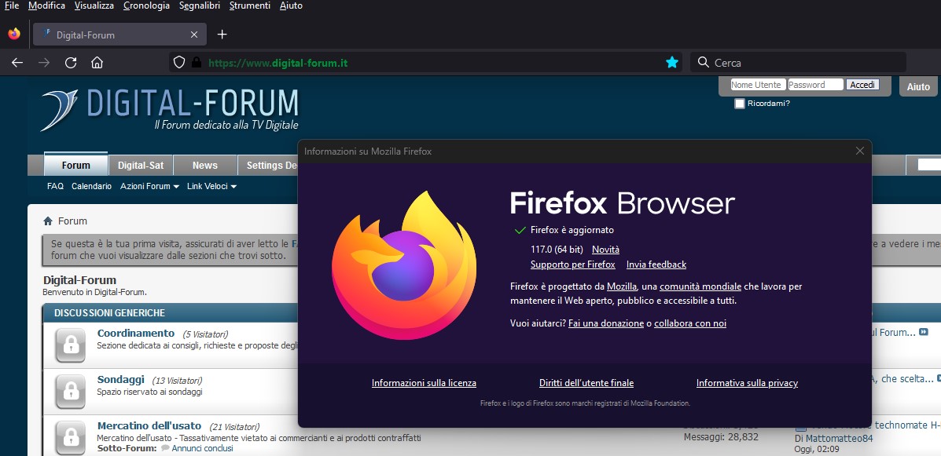Open the browser home page
This screenshot has width=941, height=456.
pyautogui.click(x=97, y=62)
